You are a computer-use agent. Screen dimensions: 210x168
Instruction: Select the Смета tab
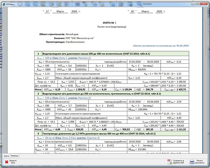pyautogui.click(x=6, y=156)
